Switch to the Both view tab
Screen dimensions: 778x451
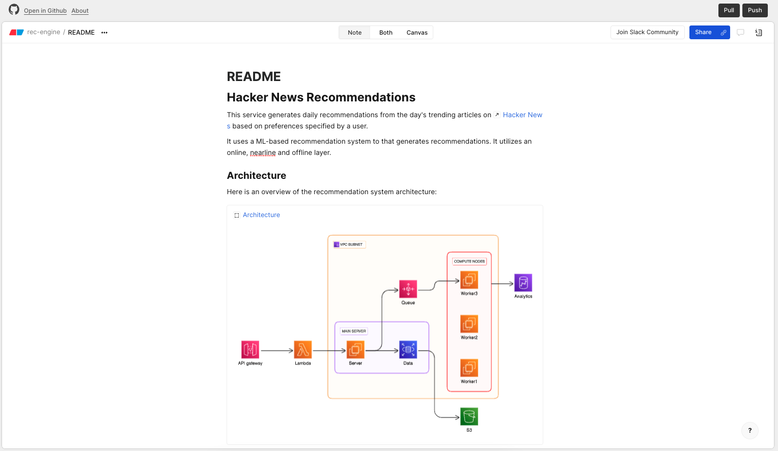(386, 33)
